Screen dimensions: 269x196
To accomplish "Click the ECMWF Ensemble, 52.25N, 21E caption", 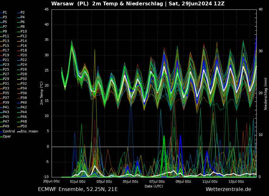I will (x=78, y=189).
